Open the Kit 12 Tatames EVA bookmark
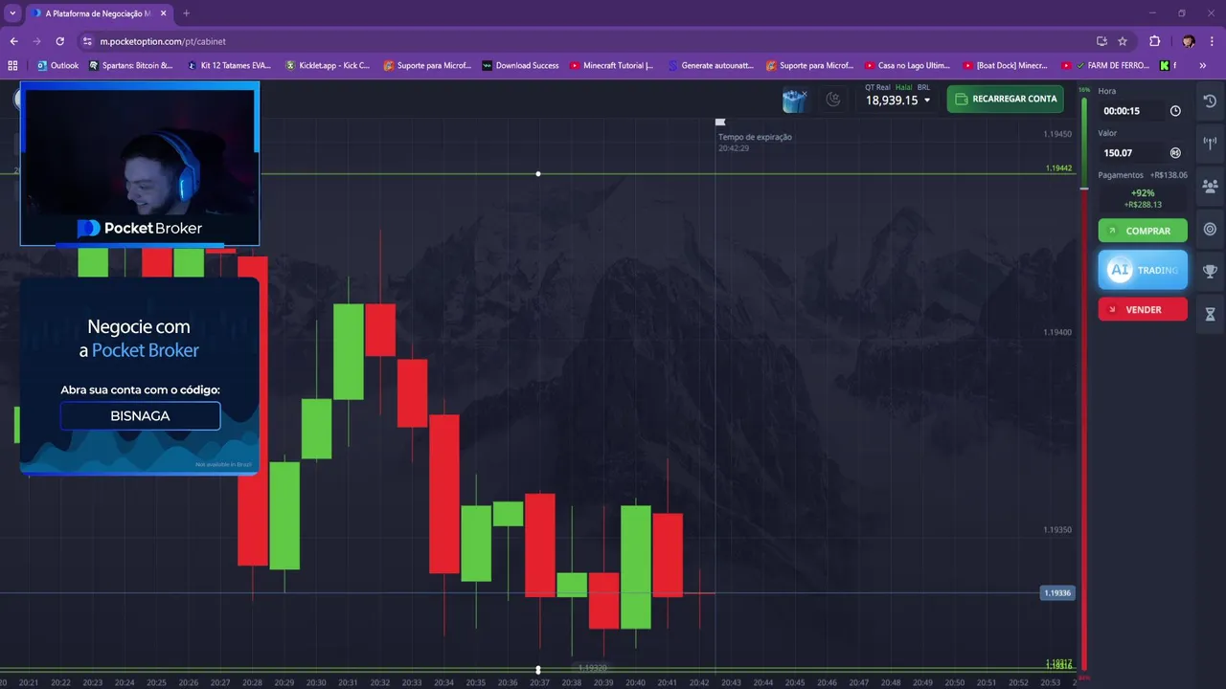Viewport: 1226px width, 689px height. tap(229, 65)
